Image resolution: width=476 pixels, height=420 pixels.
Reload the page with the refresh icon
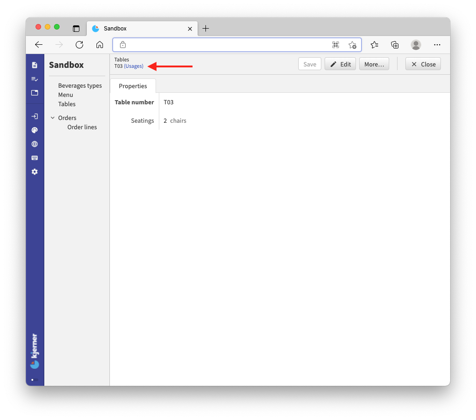79,45
